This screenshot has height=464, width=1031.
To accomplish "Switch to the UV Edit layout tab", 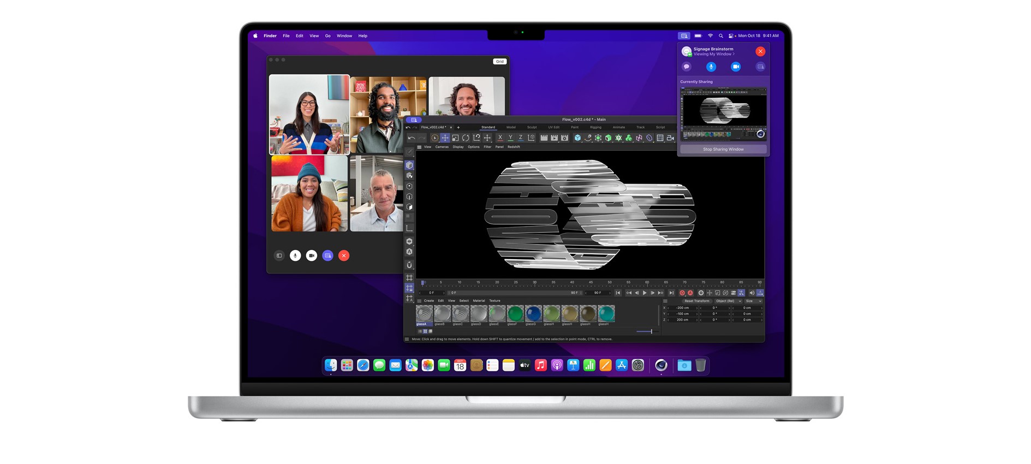I will [x=553, y=127].
